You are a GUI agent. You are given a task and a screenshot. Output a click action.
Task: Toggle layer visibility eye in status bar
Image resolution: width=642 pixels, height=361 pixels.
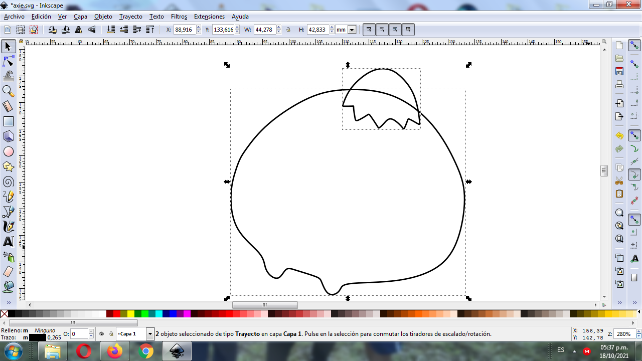pyautogui.click(x=102, y=334)
